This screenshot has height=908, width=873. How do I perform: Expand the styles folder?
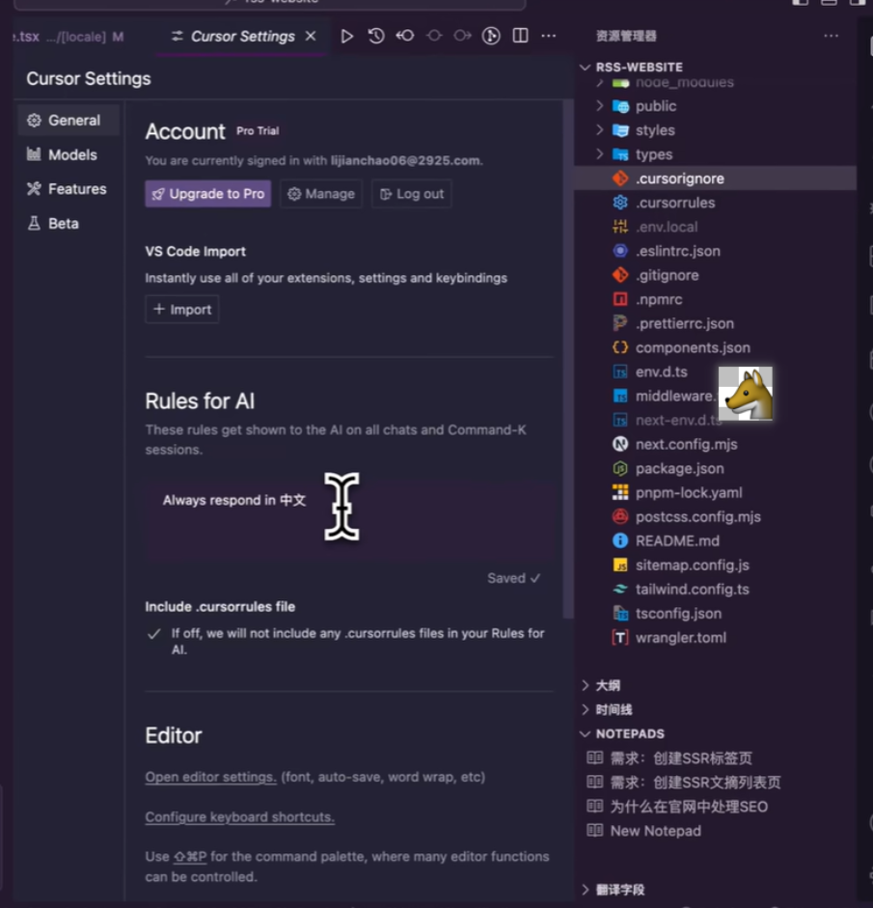pos(654,130)
